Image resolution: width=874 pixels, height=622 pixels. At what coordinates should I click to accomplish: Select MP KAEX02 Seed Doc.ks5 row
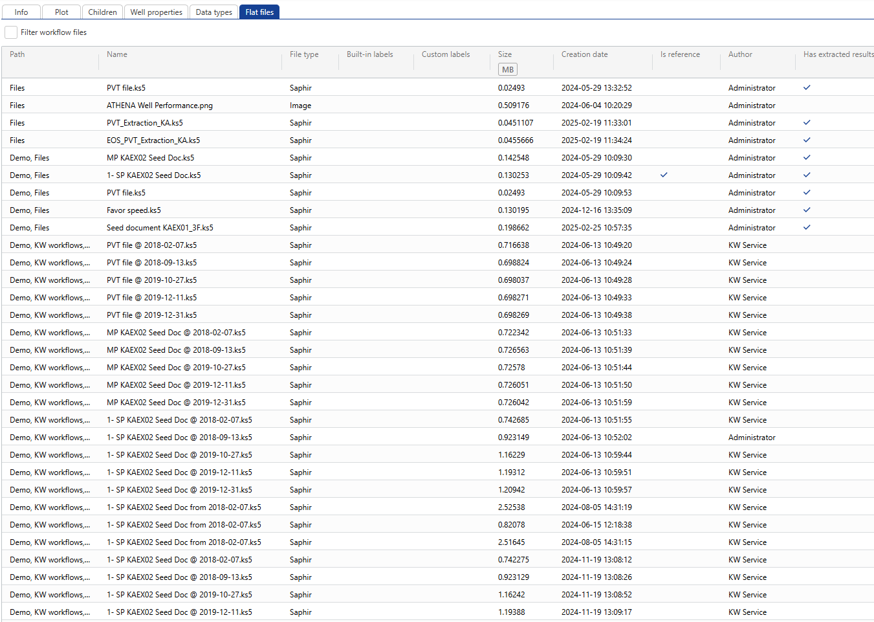coord(437,157)
